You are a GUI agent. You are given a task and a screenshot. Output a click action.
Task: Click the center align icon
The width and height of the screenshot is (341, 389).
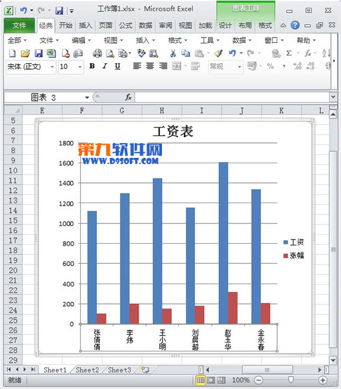click(150, 66)
